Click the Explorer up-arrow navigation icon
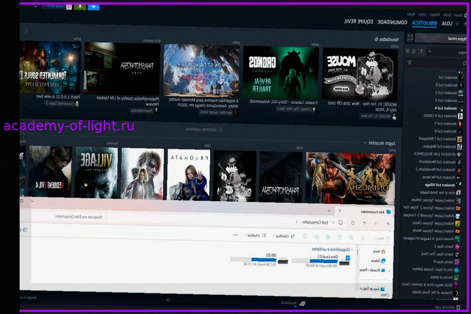Viewport: 471px width, 314px height. click(x=365, y=223)
